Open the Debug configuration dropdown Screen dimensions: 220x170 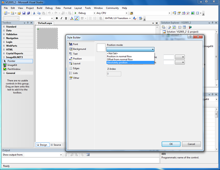point(94,13)
